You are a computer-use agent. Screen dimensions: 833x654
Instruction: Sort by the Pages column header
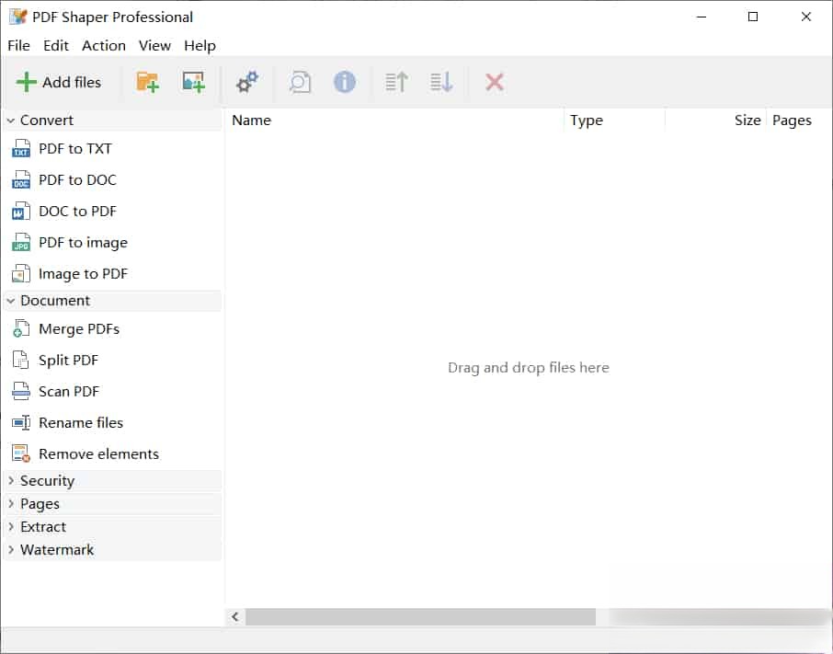[798, 120]
